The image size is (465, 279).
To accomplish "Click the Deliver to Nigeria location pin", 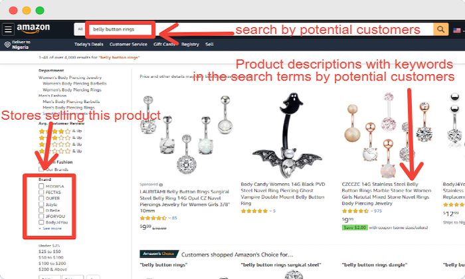I will pyautogui.click(x=7, y=45).
